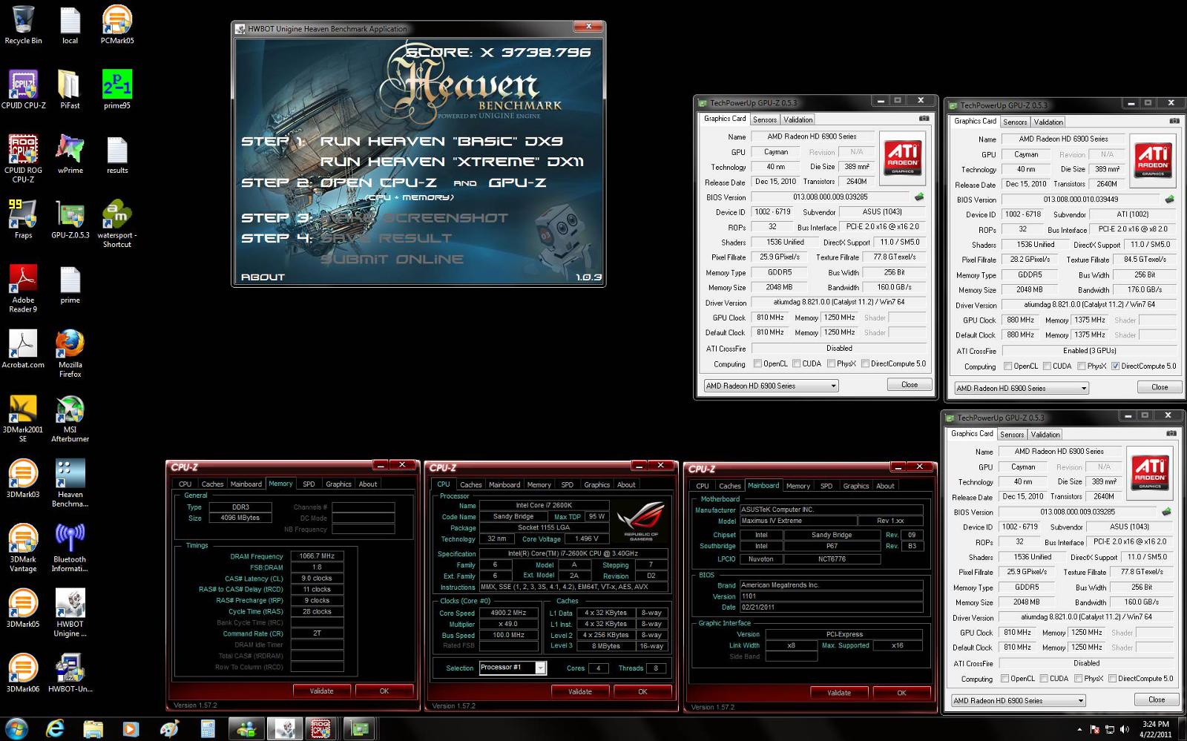Launch Heaven Benchmark desktop shortcut
The height and width of the screenshot is (741, 1187).
tap(70, 483)
